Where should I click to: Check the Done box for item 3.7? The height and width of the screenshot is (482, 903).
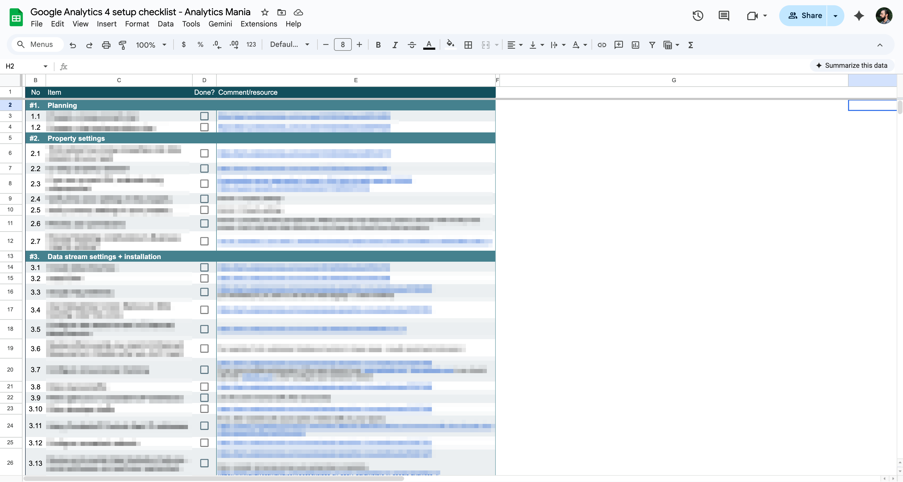tap(204, 369)
